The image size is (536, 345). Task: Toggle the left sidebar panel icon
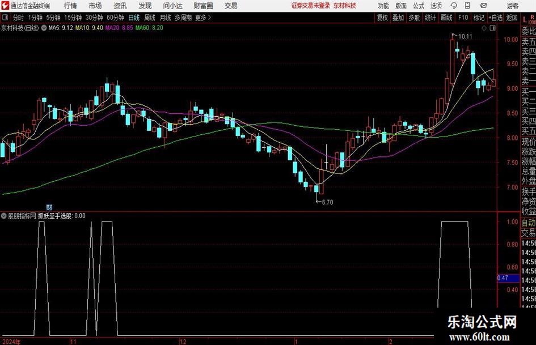coord(5,18)
